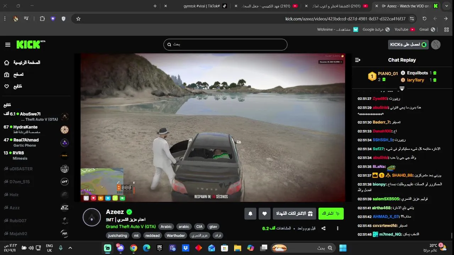This screenshot has width=454, height=255.
Task: Select offline channel Azzz
Action: pos(35,208)
